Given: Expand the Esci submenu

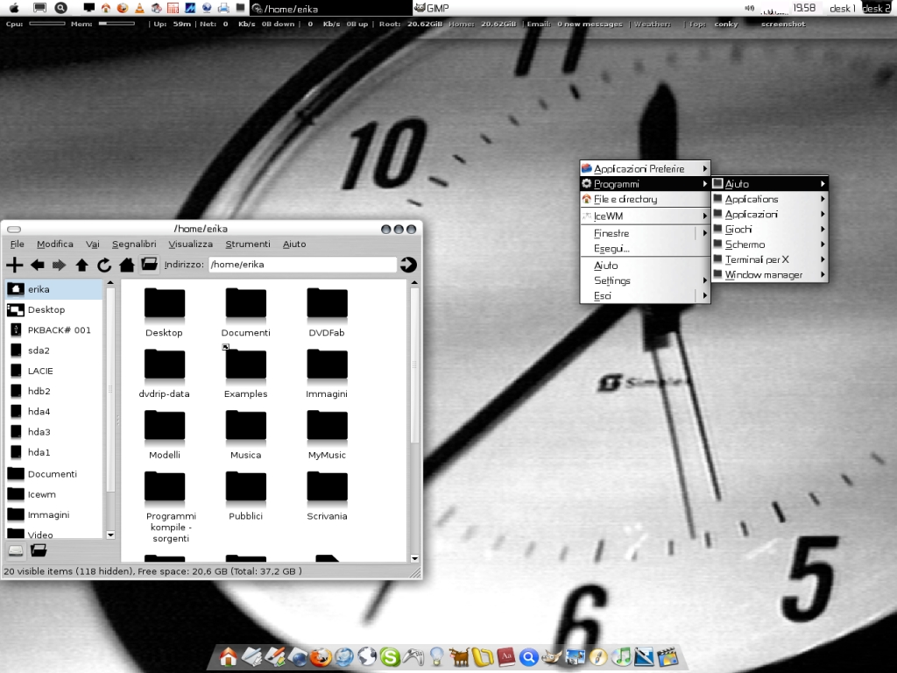Looking at the screenshot, I should 645,295.
